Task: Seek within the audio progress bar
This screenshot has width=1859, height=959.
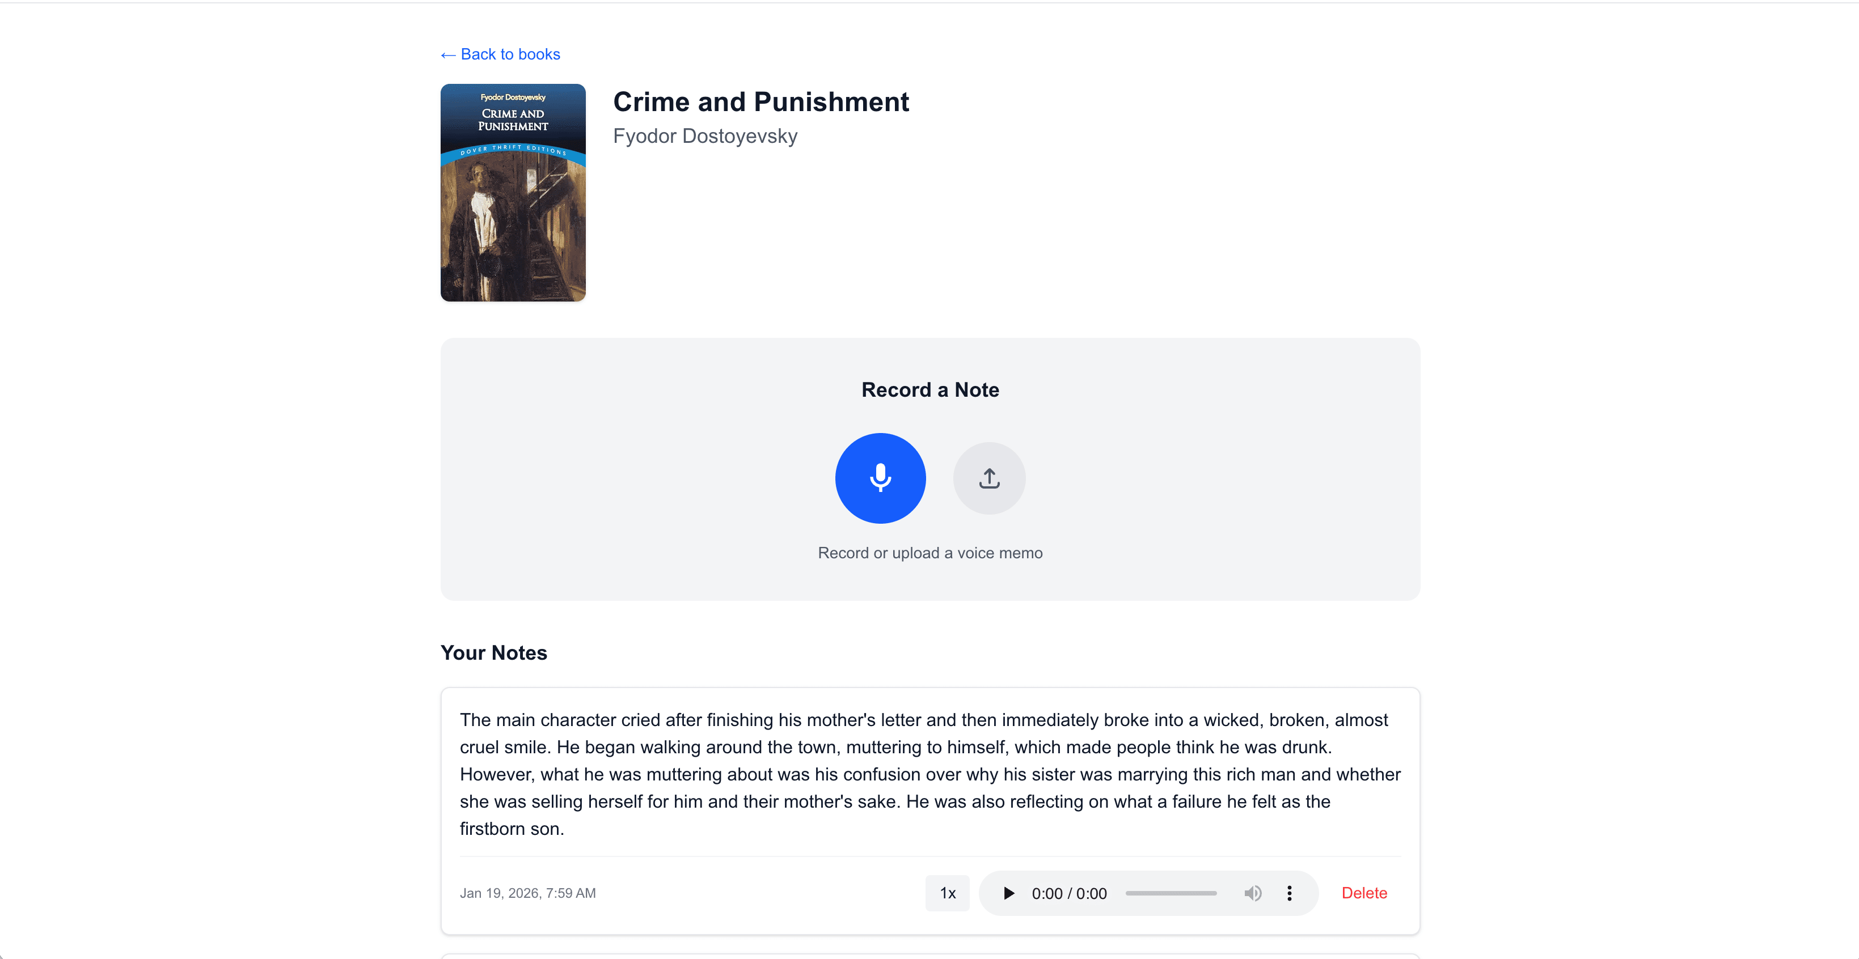Action: [x=1171, y=893]
